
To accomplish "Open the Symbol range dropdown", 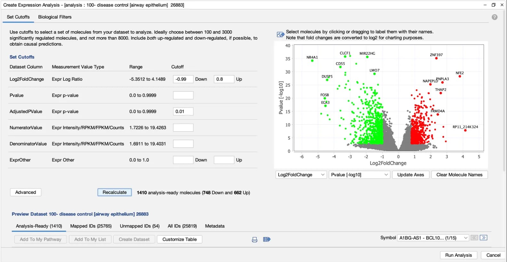I will (433, 238).
